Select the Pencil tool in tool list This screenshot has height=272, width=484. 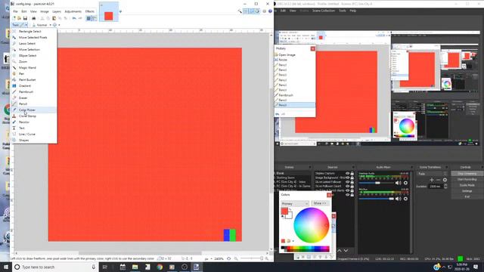pyautogui.click(x=33, y=104)
